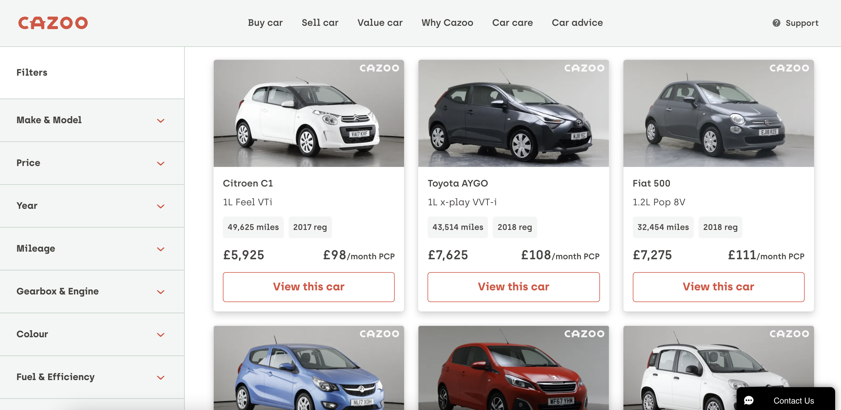Open the Buy car menu
The image size is (841, 410).
(x=265, y=23)
